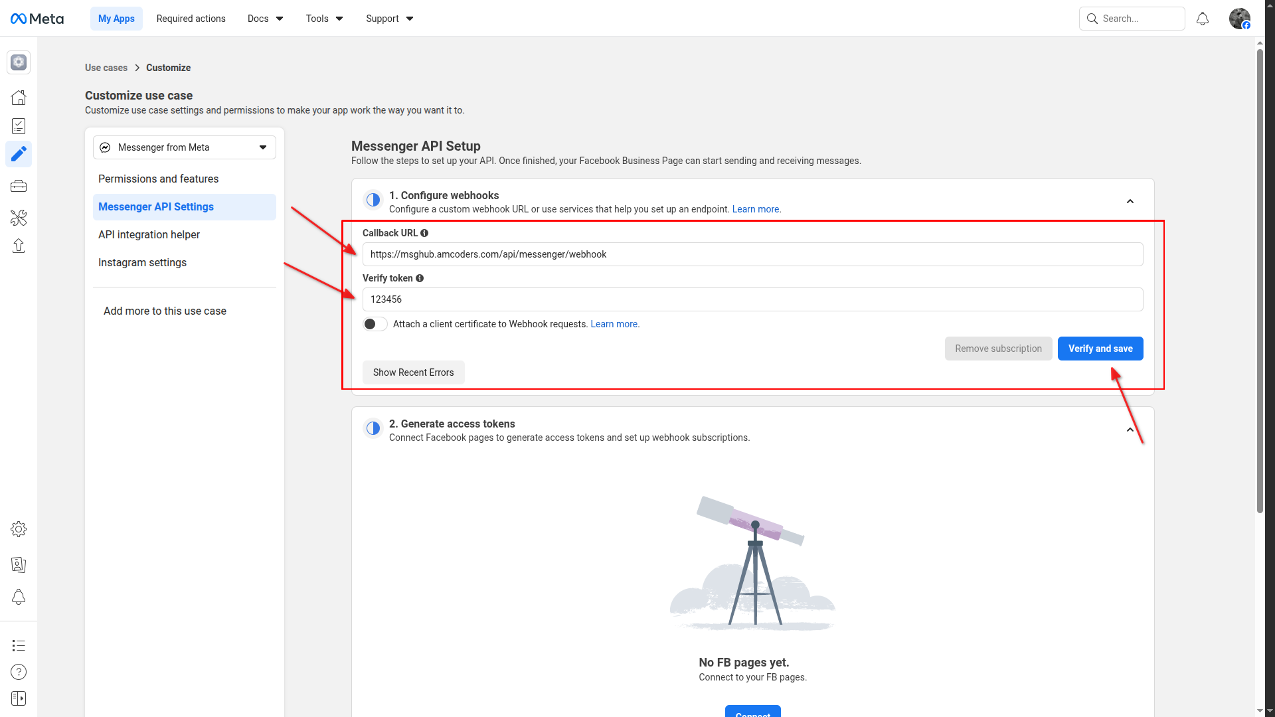The width and height of the screenshot is (1275, 717).
Task: Open app settings gear icon
Action: coord(19,529)
